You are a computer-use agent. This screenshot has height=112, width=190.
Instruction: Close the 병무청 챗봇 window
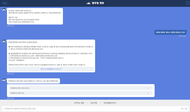pos(187,3)
